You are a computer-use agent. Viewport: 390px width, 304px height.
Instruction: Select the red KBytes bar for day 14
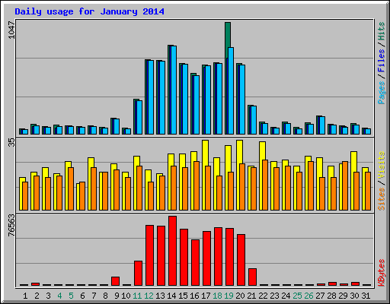click(x=173, y=251)
